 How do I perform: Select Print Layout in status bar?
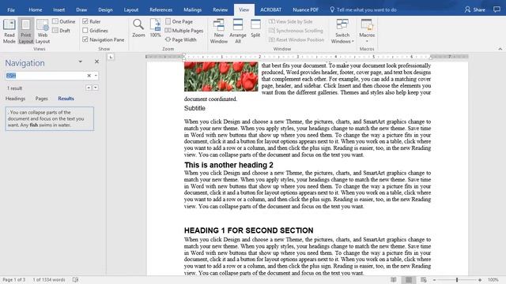click(409, 280)
